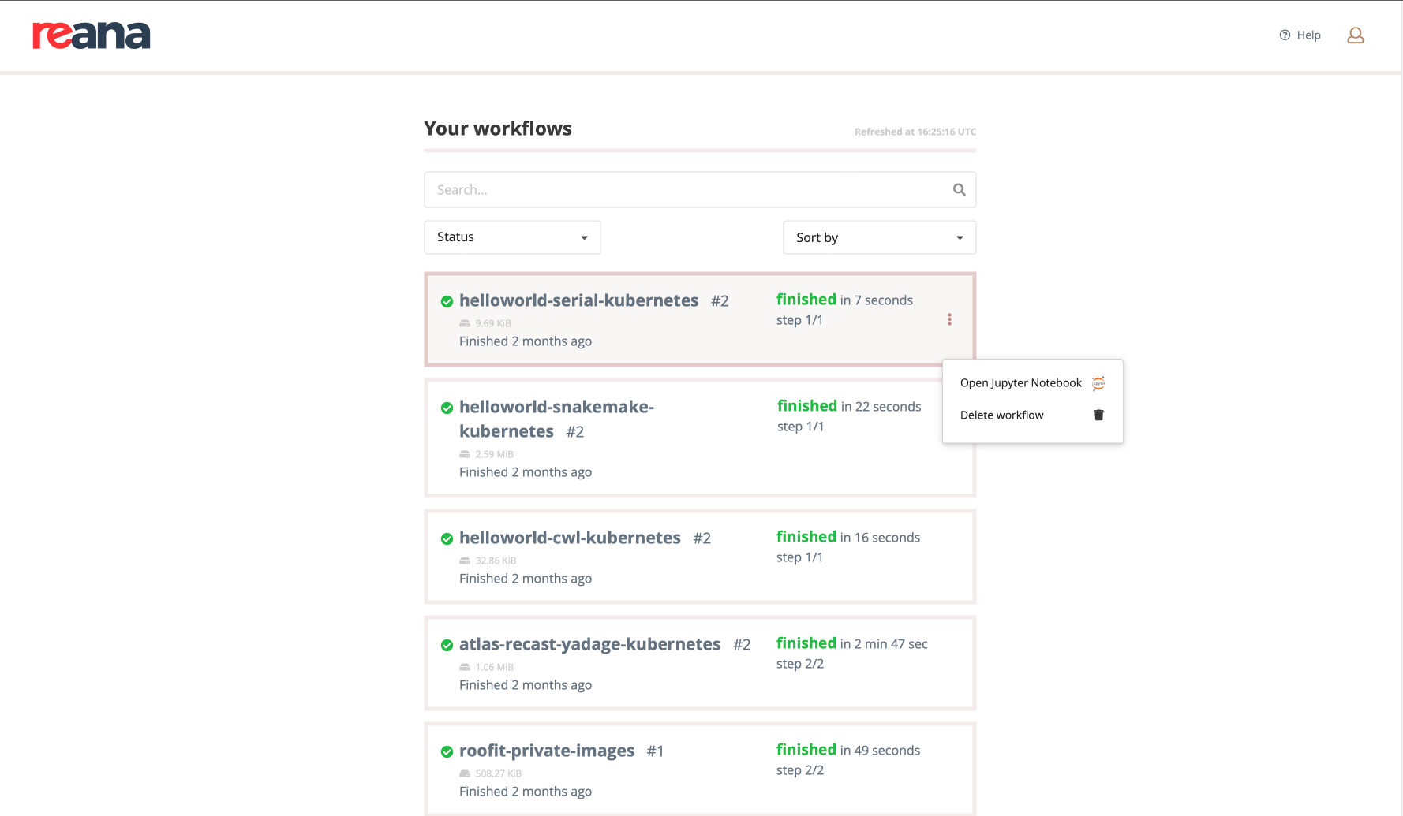
Task: Open the atlas-recast-yadage-kubernetes workflow
Action: click(x=589, y=644)
